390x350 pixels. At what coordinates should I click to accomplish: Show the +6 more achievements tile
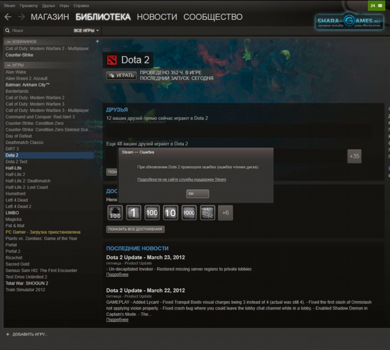pos(225,213)
